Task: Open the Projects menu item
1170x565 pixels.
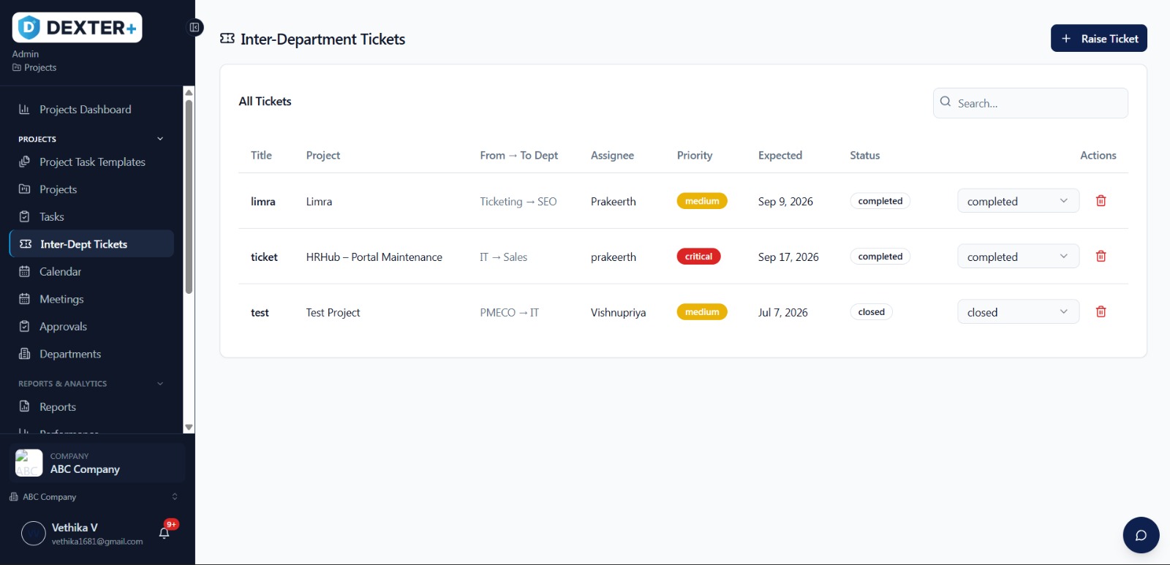Action: [x=91, y=189]
